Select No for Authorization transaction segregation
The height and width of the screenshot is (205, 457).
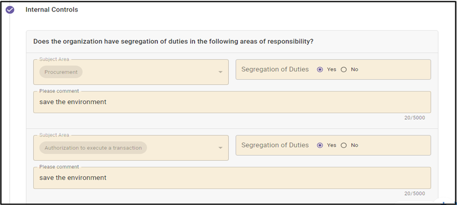click(x=344, y=145)
